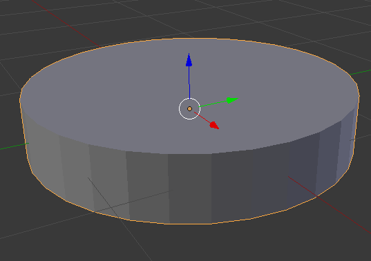Click the lightest gray side face at left
This screenshot has width=371, height=261.
[x=44, y=156]
